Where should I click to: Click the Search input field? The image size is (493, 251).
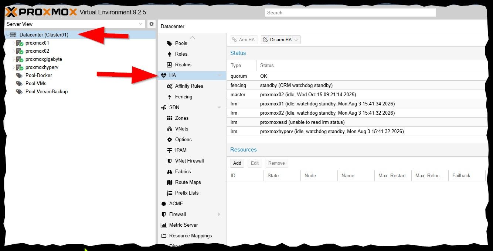point(350,13)
